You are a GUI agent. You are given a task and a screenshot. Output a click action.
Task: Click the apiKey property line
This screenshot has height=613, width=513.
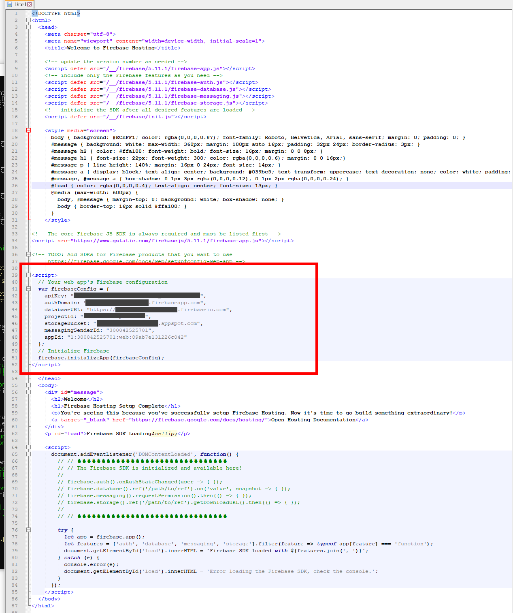(x=126, y=296)
